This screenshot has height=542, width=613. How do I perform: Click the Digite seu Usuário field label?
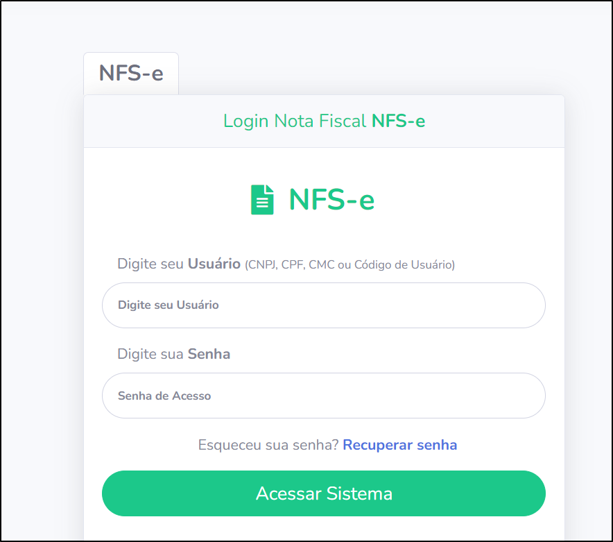coord(179,264)
